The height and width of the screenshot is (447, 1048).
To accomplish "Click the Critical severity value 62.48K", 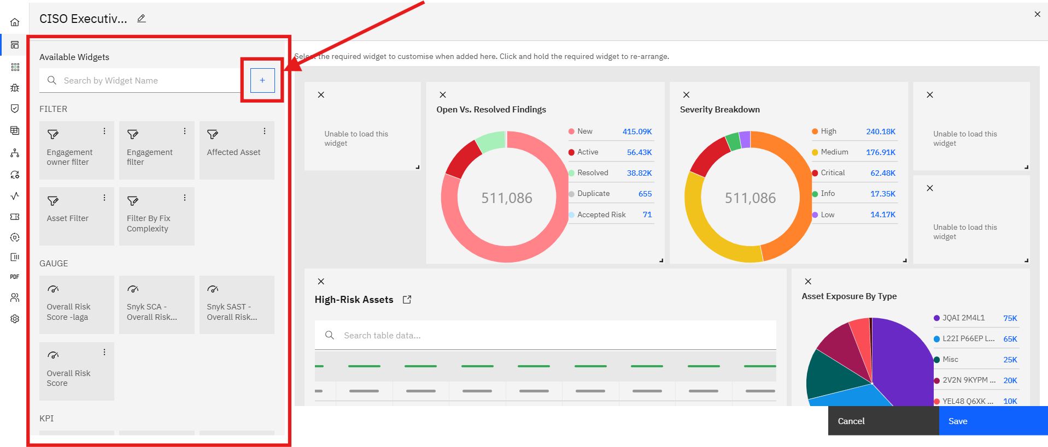I will (883, 173).
